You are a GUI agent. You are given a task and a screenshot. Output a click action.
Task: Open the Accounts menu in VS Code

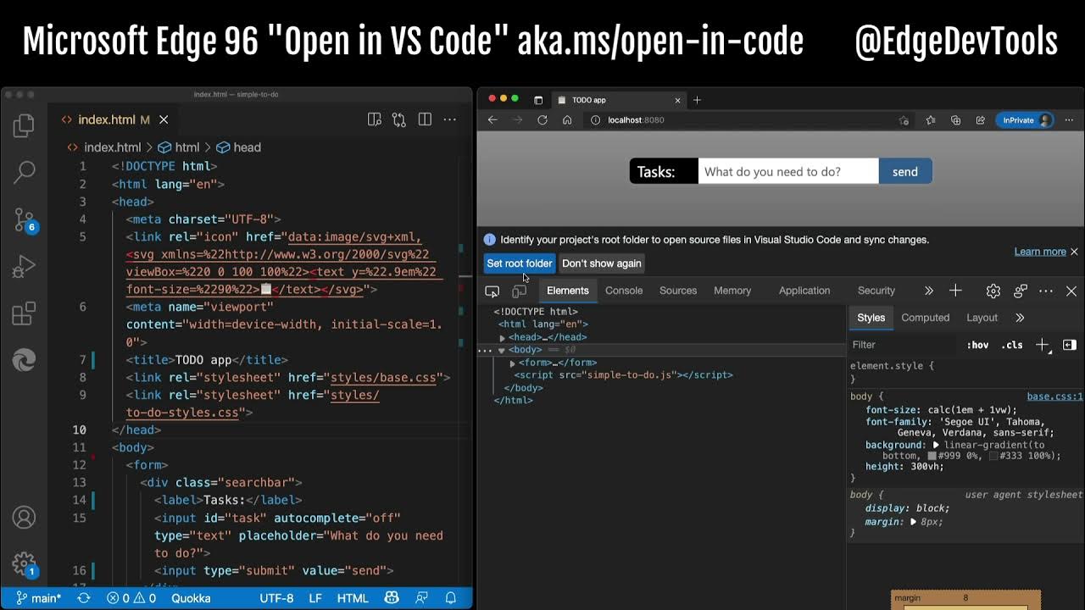24,517
